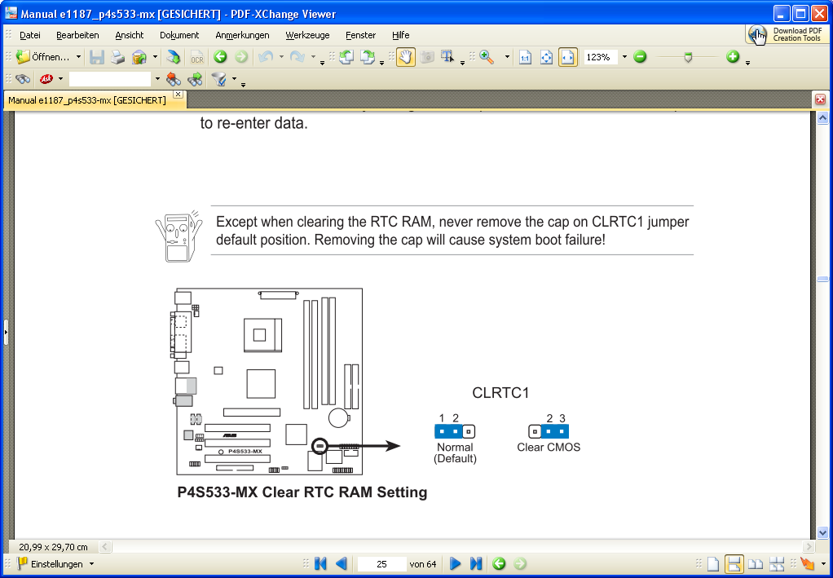Find next match with binoculars arrow
The image size is (833, 578).
click(195, 80)
